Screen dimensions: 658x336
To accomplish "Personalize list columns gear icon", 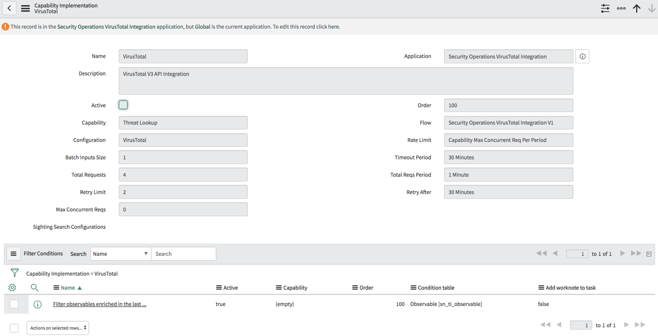I will click(x=12, y=288).
